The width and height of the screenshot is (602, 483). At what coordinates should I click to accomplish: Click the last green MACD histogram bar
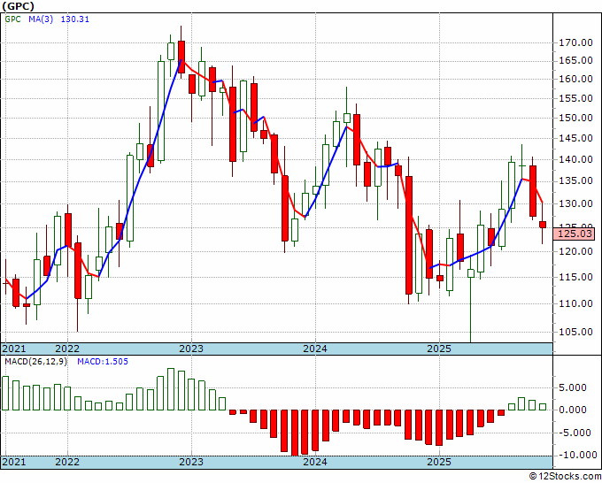(x=543, y=407)
